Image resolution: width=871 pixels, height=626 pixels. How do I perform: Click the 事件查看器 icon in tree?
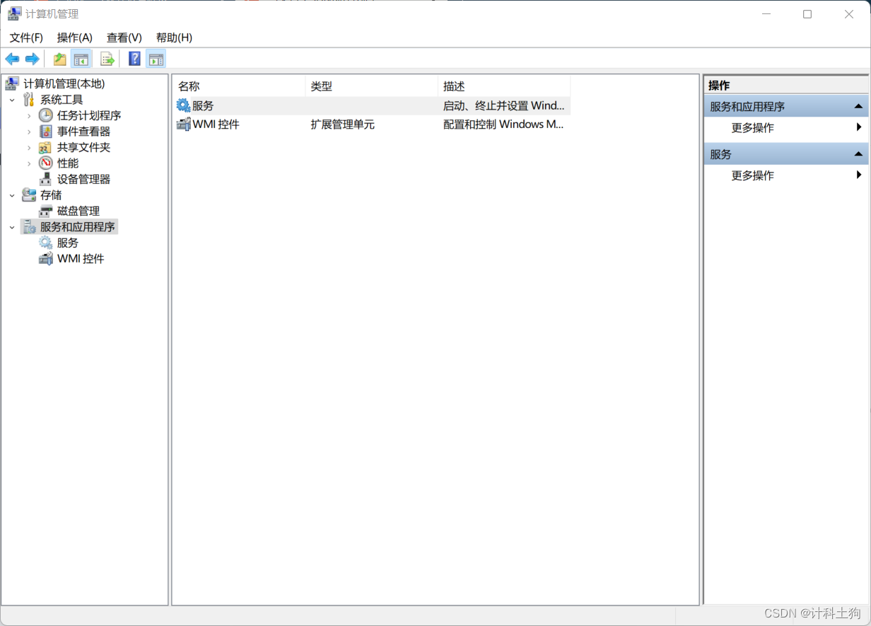(x=45, y=132)
